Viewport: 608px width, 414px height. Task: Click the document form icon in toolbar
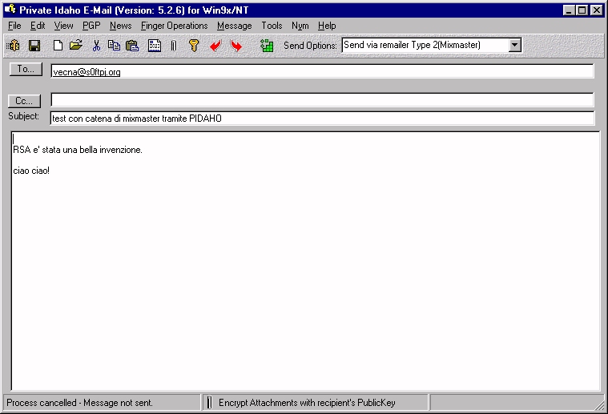155,46
